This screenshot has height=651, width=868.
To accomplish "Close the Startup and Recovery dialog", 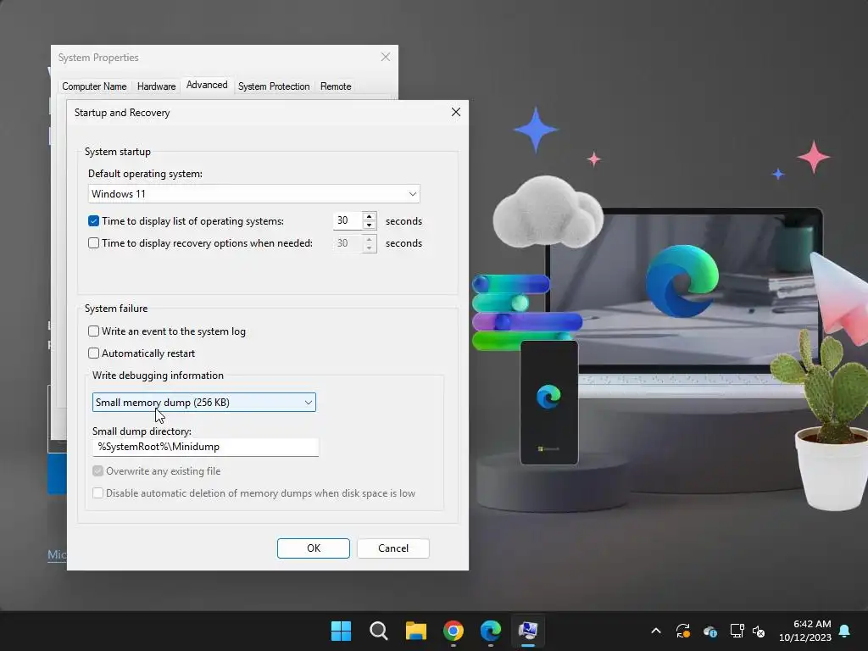I will click(455, 112).
